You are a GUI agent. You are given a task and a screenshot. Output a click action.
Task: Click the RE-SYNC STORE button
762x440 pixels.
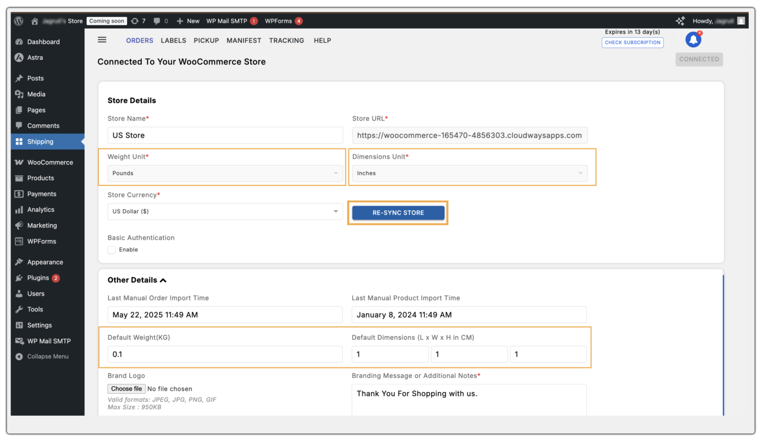coord(398,213)
